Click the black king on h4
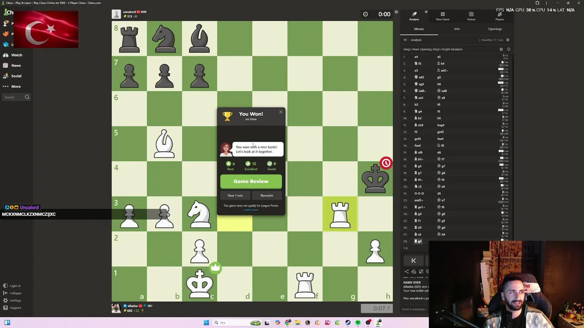Viewport: 584px width, 328px height. pos(375,179)
